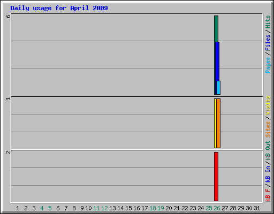Click the 'kB Out' legend label

tap(268, 151)
